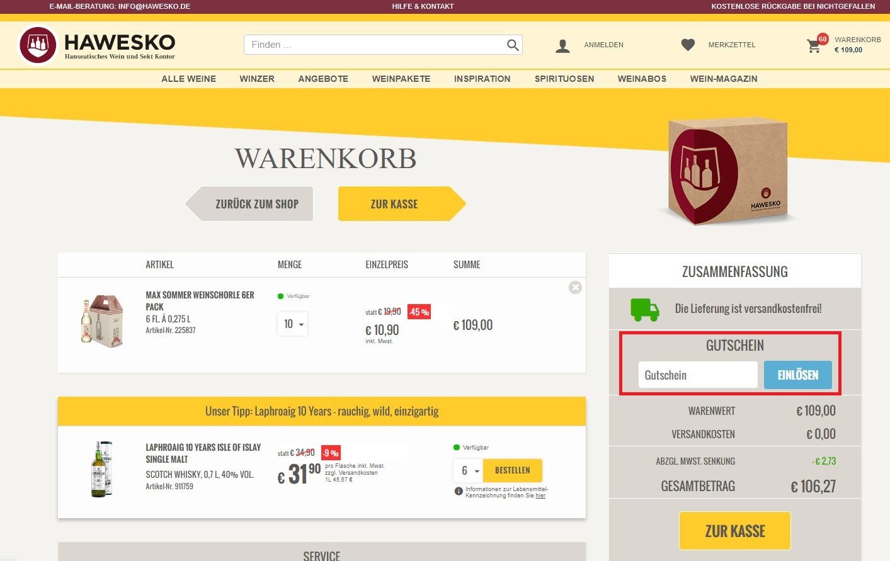Click the Gesamtbetrag € 106,27 value
The width and height of the screenshot is (890, 561).
813,486
